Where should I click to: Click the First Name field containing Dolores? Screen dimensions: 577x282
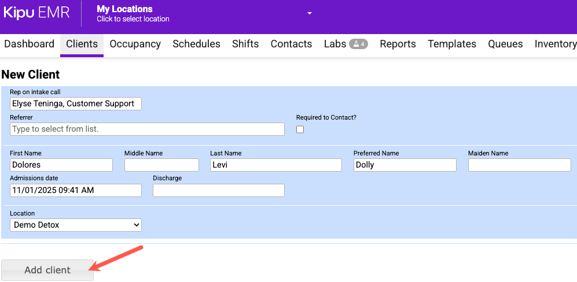[x=61, y=165]
